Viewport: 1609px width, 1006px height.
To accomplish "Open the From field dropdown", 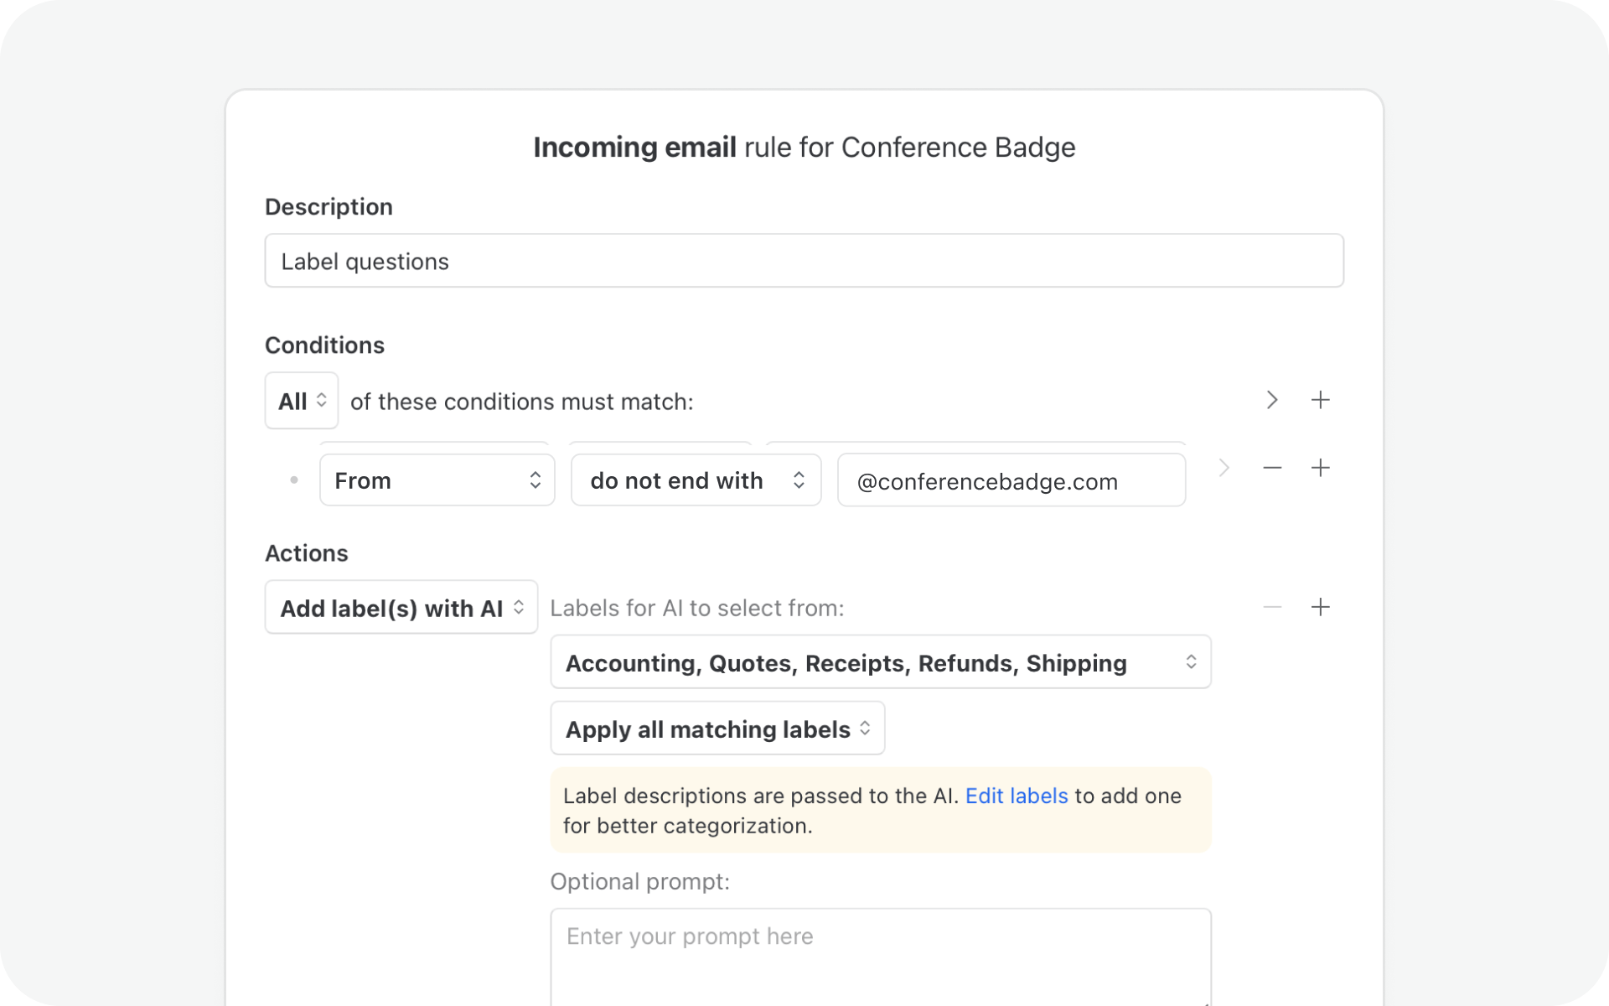I will click(437, 480).
